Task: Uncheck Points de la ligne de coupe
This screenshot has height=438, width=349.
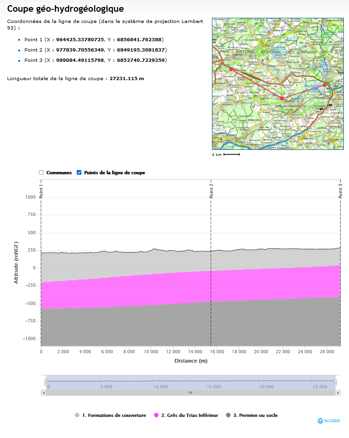Action: [x=79, y=172]
